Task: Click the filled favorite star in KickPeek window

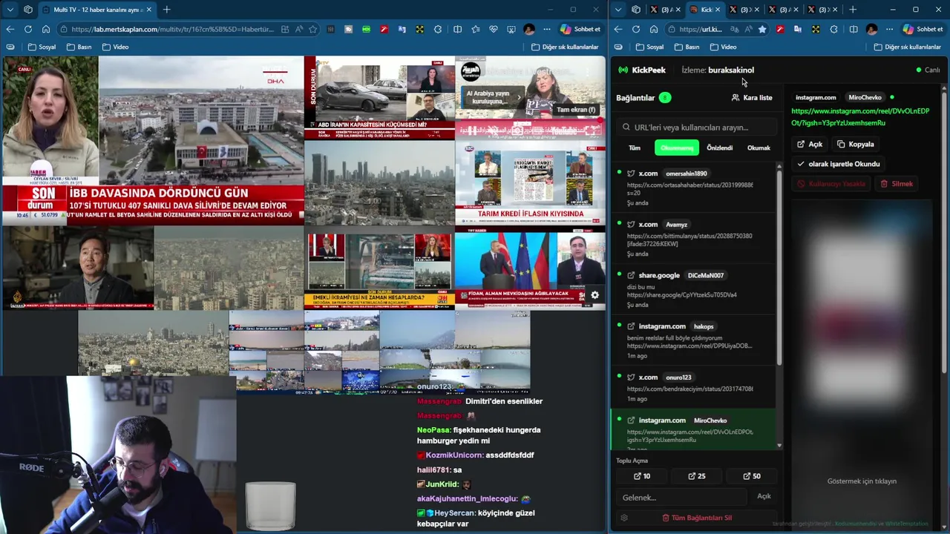Action: tap(761, 29)
